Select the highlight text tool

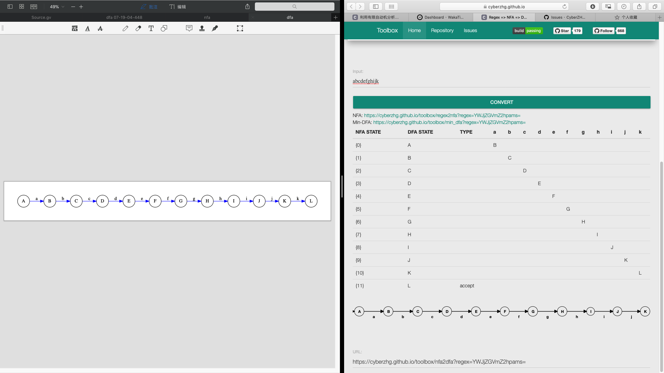click(x=75, y=29)
